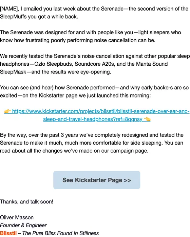Click the word SleepMuffs in the first paragraph

click(x=13, y=17)
